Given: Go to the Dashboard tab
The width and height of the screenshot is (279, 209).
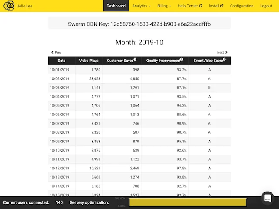Looking at the screenshot, I should tap(116, 6).
